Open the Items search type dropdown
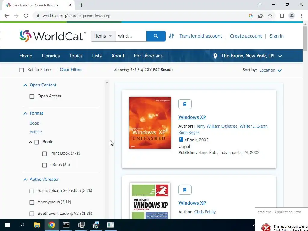Image resolution: width=308 pixels, height=231 pixels. (103, 36)
